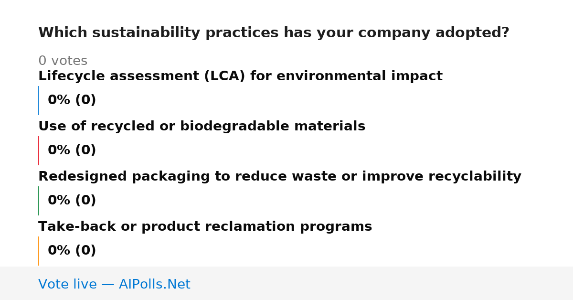Click the blue result bar for Lifecycle assessment
Image resolution: width=573 pixels, height=300 pixels.
[x=38, y=100]
